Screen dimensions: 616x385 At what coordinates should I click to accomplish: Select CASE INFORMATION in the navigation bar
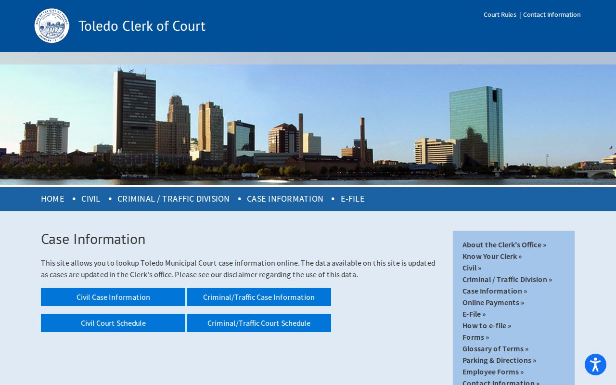285,199
